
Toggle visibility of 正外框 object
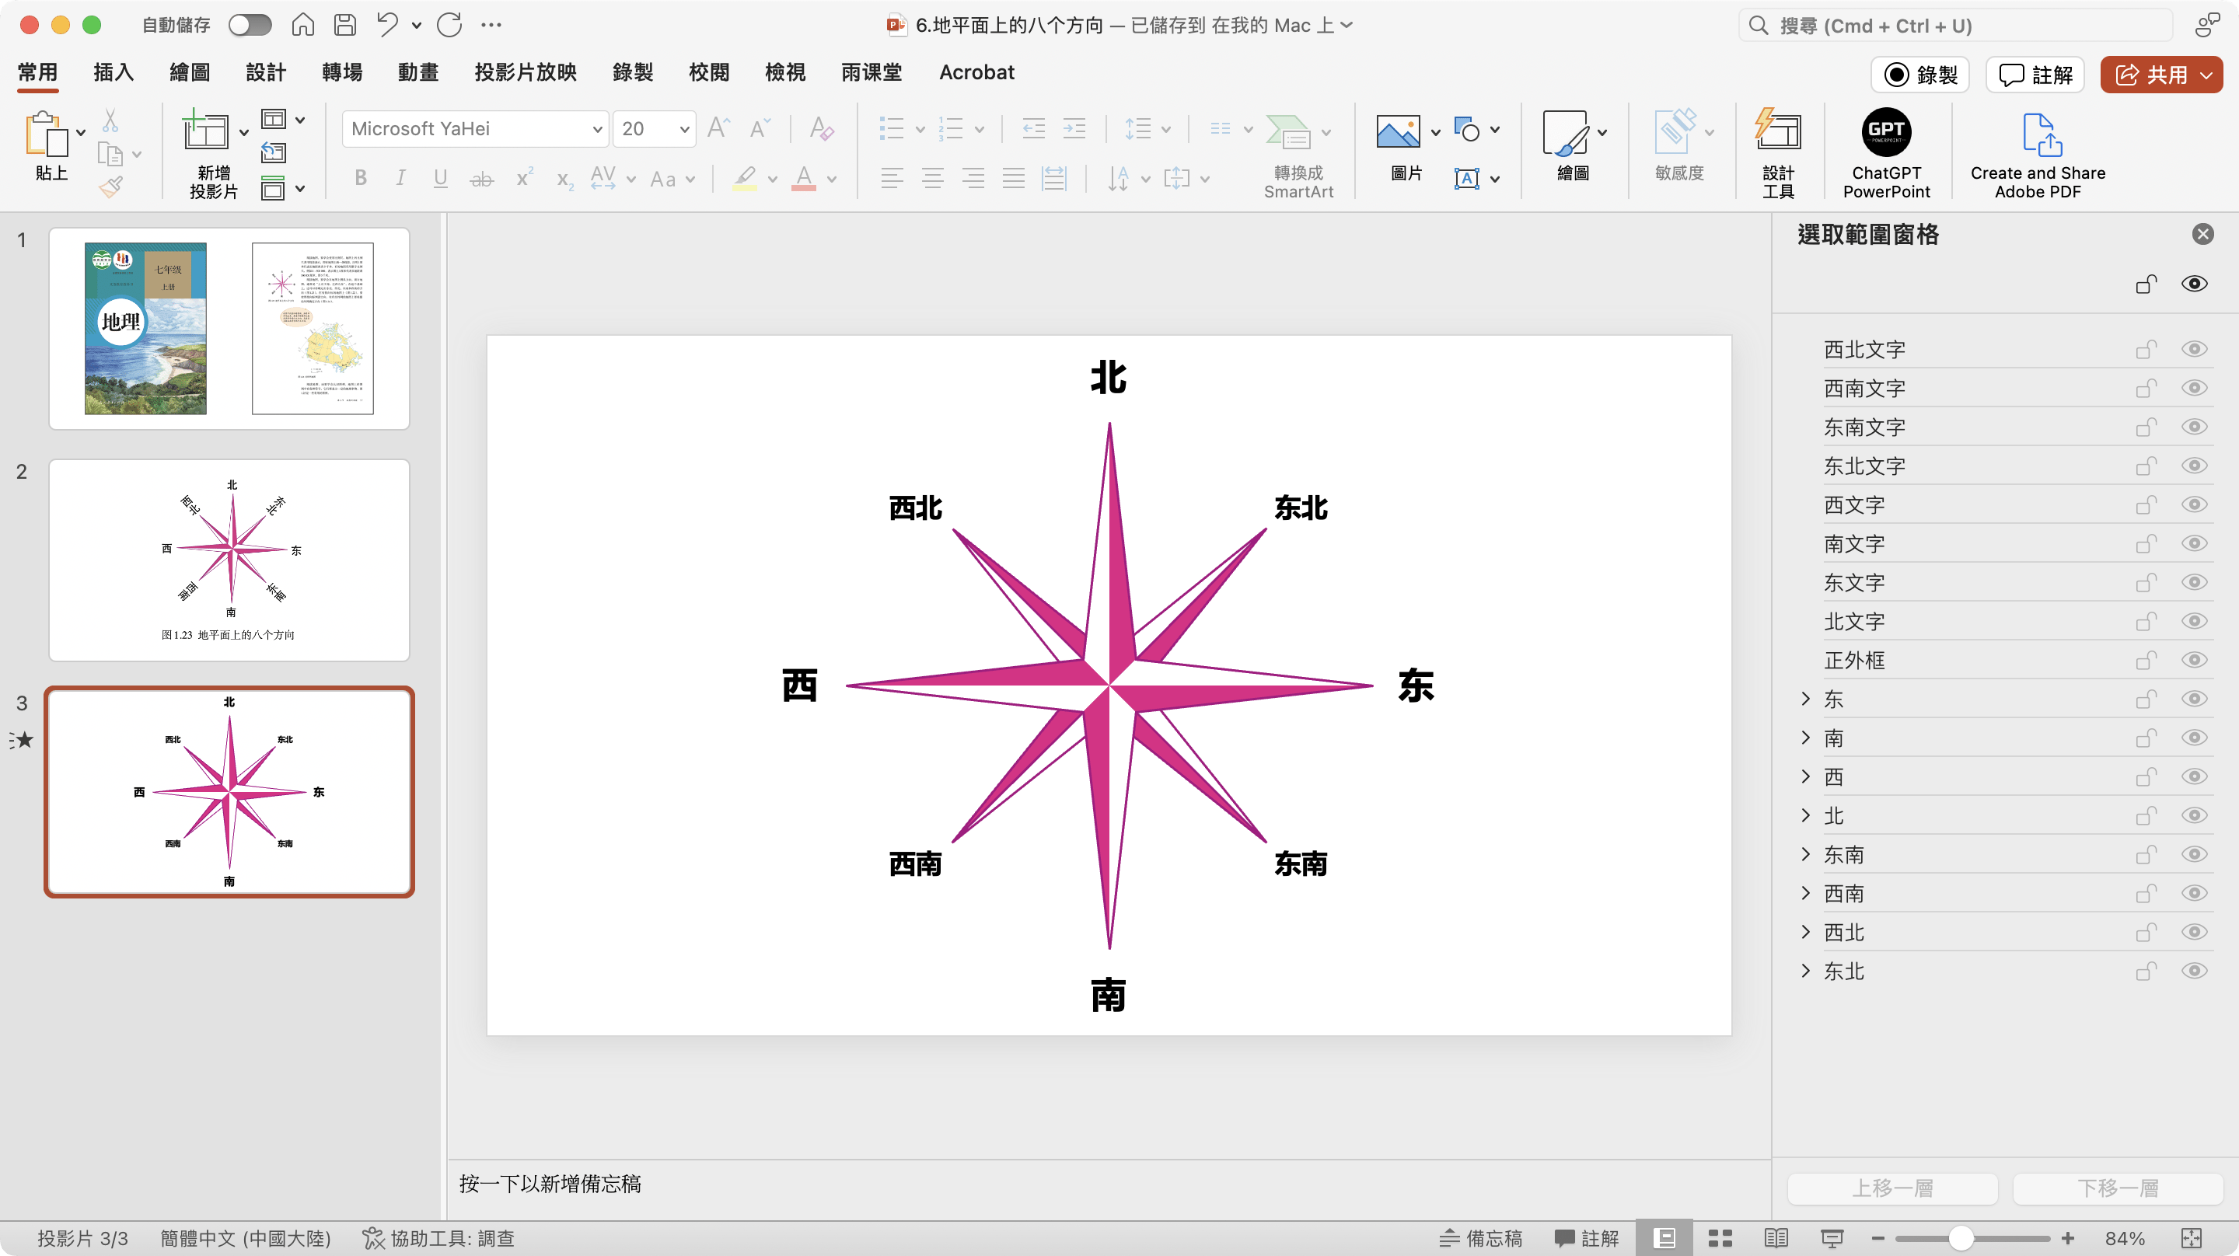pos(2194,661)
